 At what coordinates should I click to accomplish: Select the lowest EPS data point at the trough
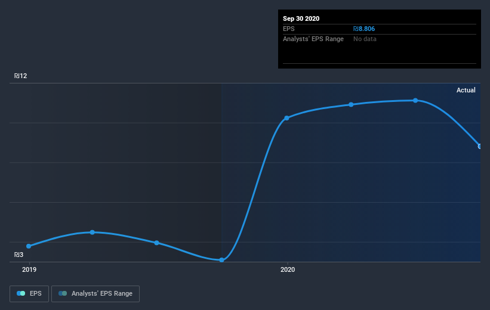point(221,260)
